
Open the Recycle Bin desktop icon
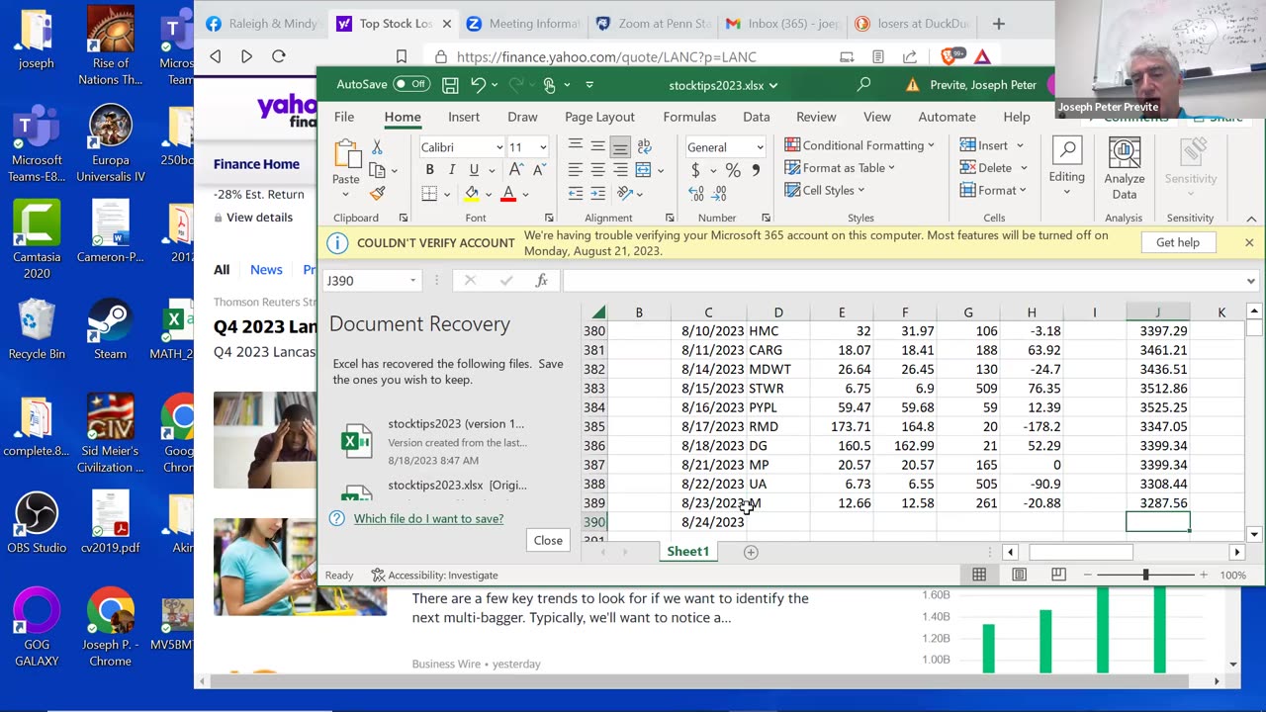37,330
